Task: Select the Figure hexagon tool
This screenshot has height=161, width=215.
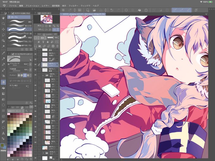Action: [3, 105]
